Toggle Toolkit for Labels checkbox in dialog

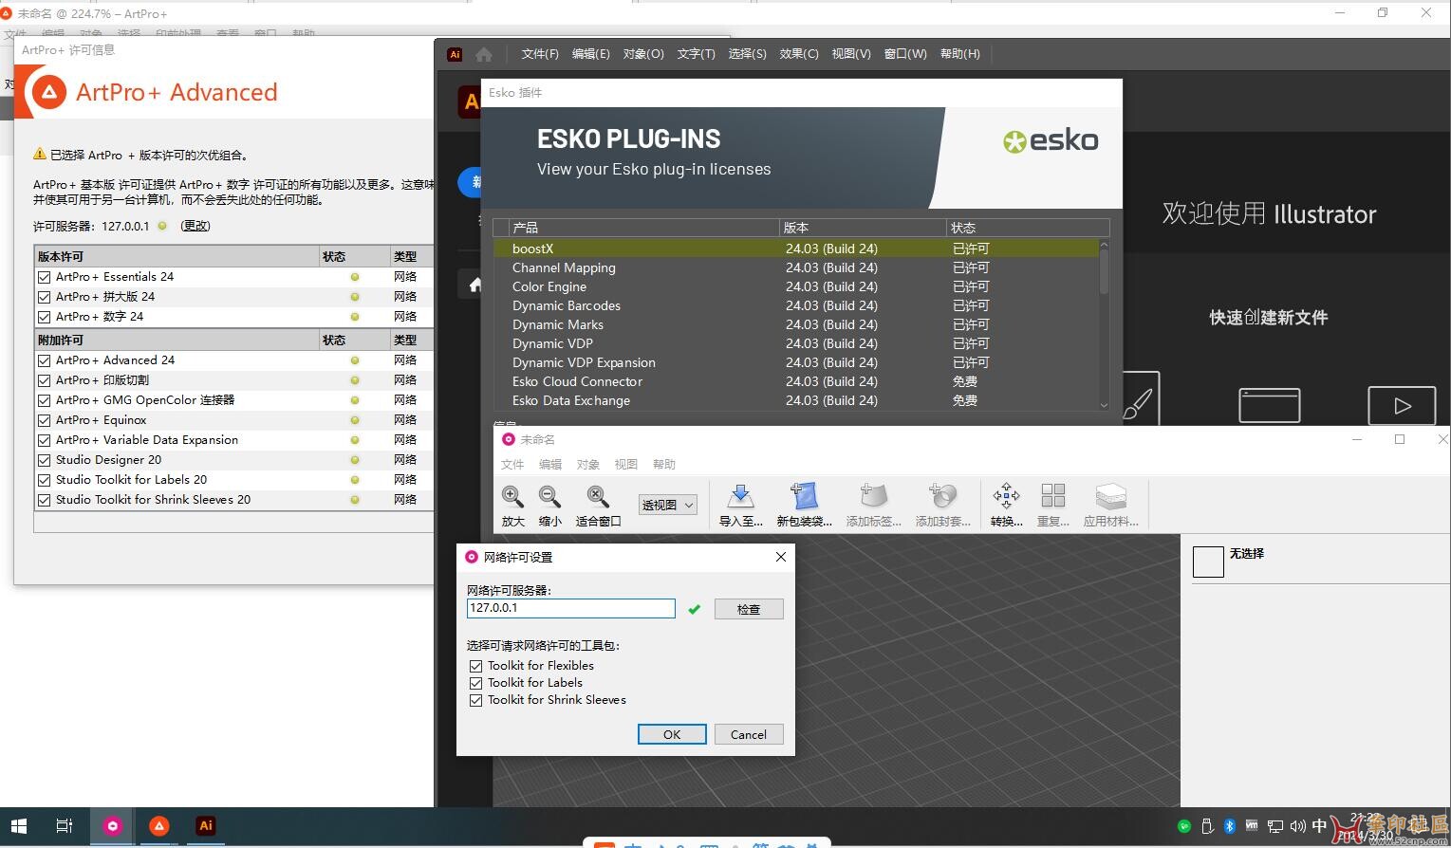[x=475, y=683]
